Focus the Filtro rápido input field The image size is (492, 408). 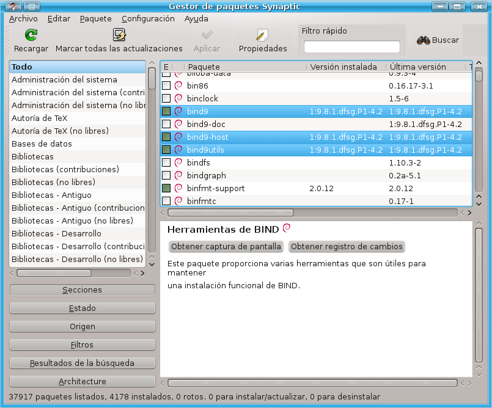click(x=352, y=47)
